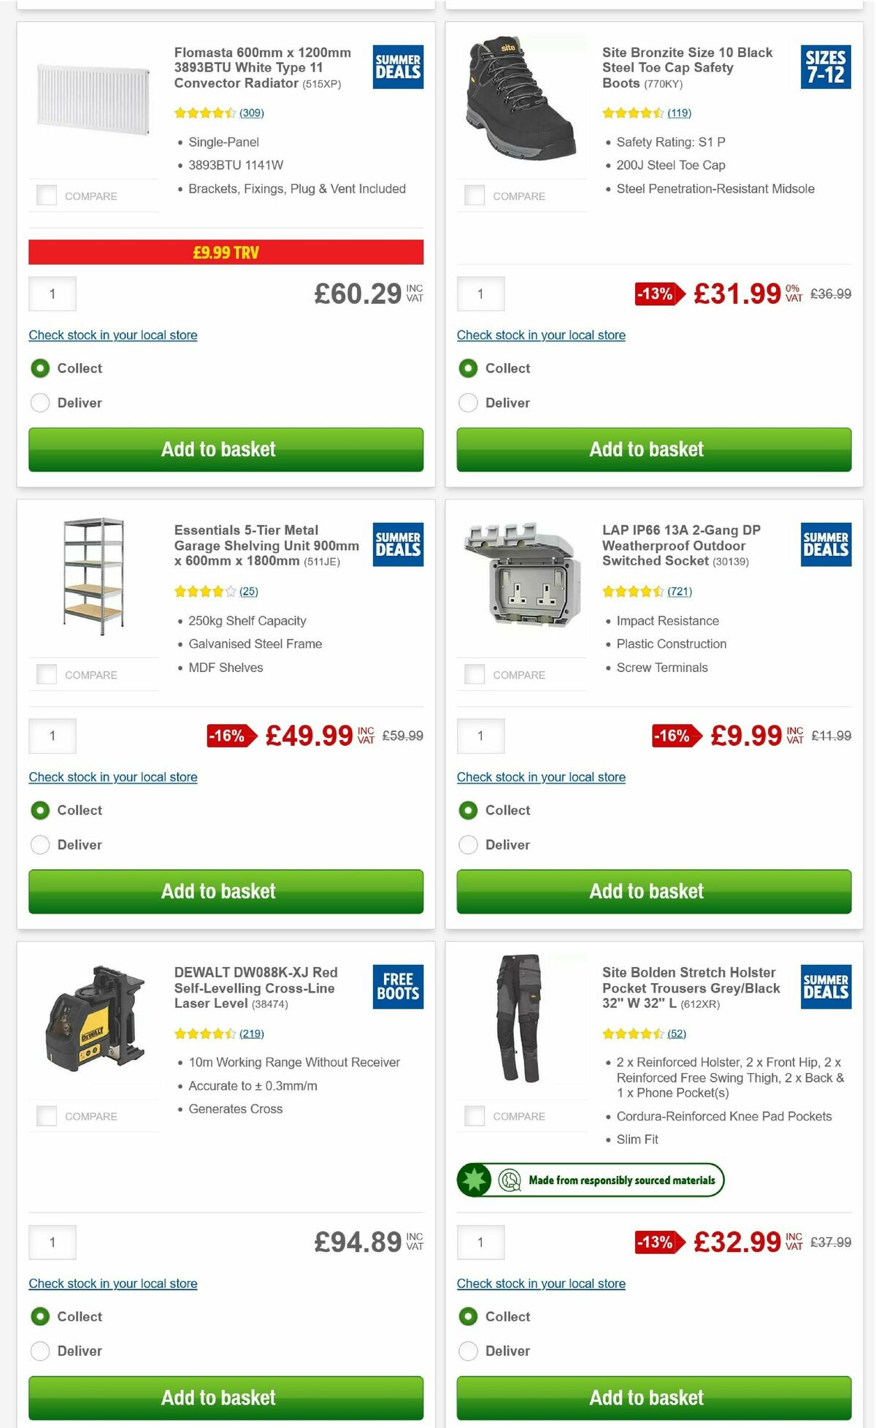Click the SUMMER DEALS badge on the shelving unit
876x1428 pixels.
point(397,545)
